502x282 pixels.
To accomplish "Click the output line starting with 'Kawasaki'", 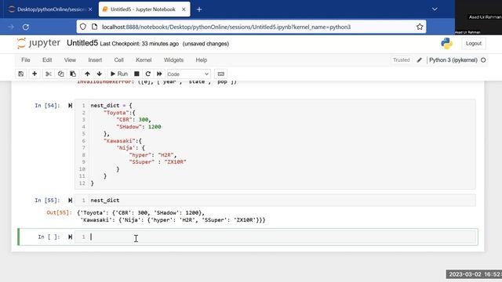I will click(x=173, y=220).
